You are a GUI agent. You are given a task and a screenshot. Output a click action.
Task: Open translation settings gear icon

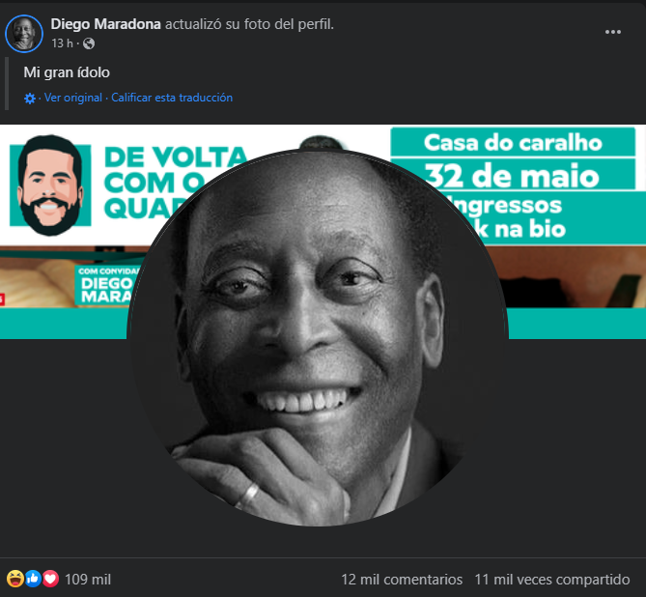[30, 99]
